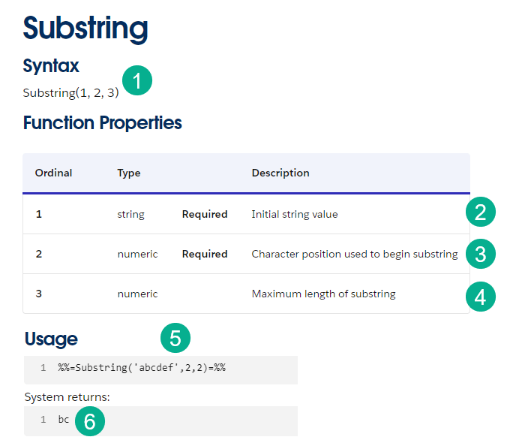
Task: Click the Substring page title
Action: click(85, 28)
